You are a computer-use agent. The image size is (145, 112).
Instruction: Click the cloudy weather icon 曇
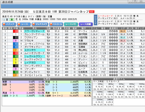point(6,19)
